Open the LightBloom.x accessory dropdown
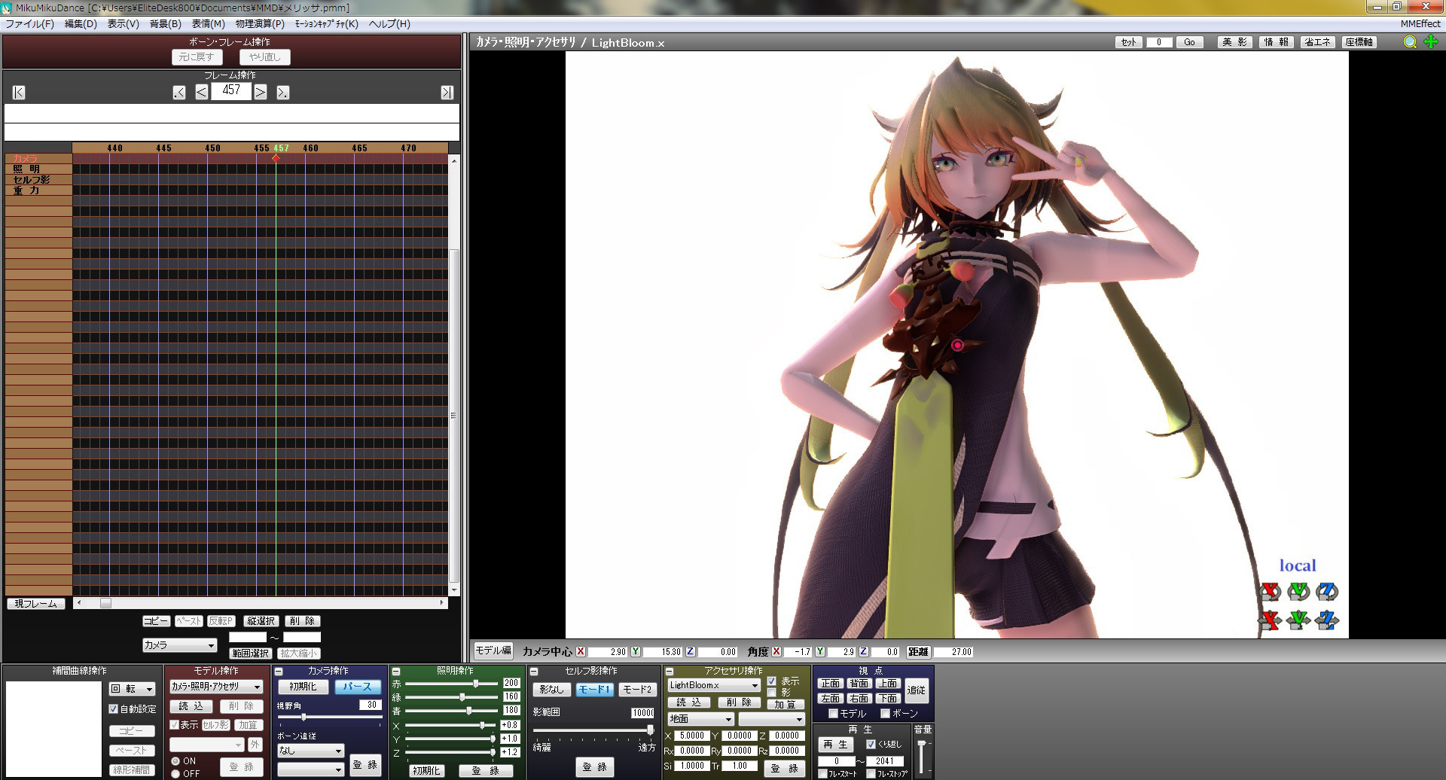 pos(714,685)
